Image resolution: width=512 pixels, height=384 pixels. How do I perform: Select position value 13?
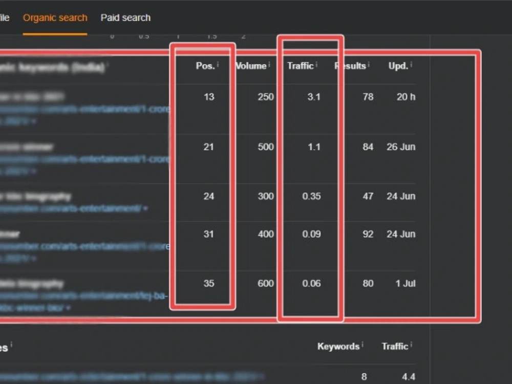click(209, 97)
